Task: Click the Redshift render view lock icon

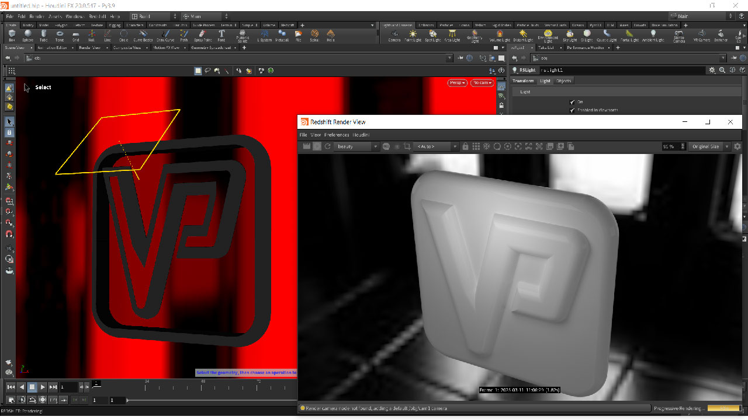Action: (465, 146)
